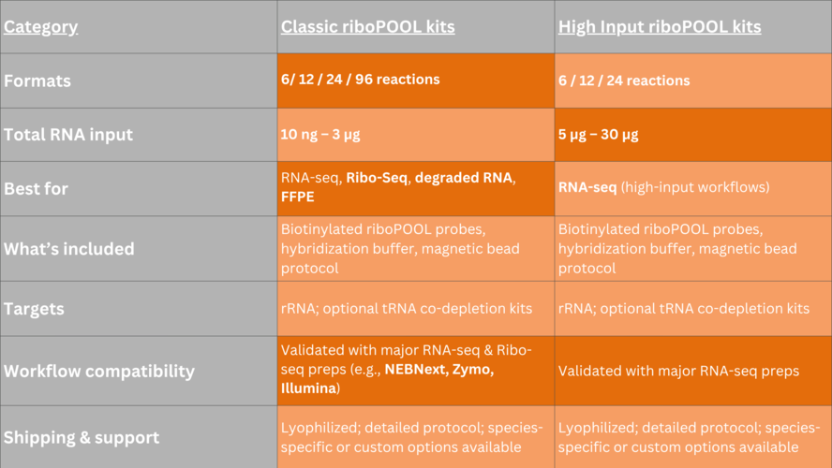Select the NEBNext, Zymo, Illumina cell

click(x=416, y=371)
